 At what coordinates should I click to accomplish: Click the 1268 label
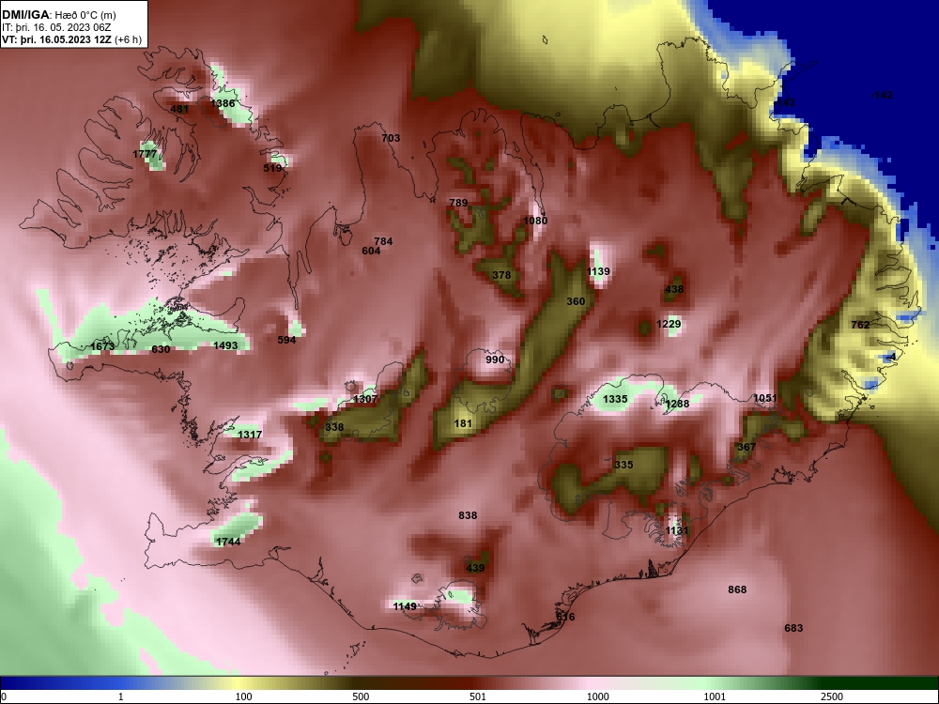click(x=677, y=404)
